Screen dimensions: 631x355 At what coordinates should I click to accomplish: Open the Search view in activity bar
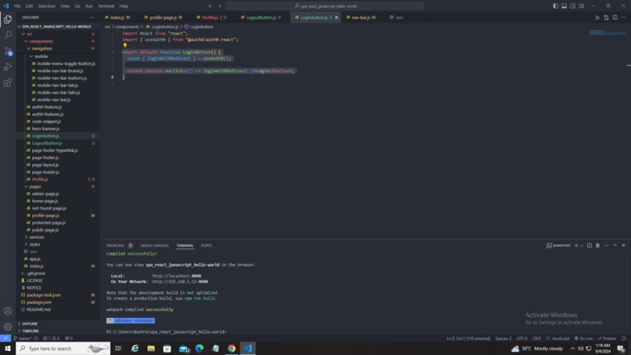8,35
